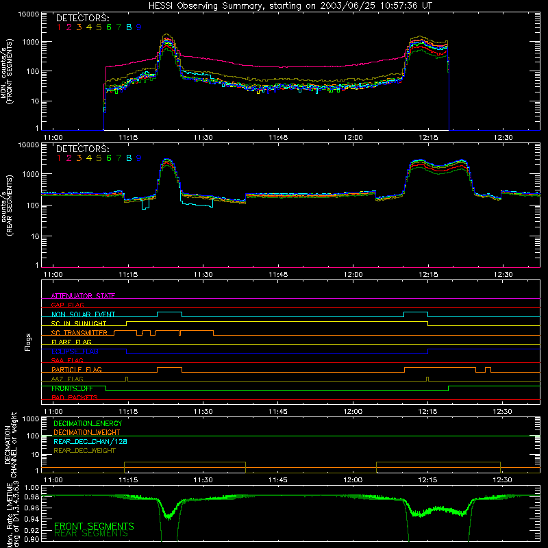The image size is (548, 548).
Task: Click "DETECTORS:" legend heading in rear segments plot
Action: tap(82, 149)
